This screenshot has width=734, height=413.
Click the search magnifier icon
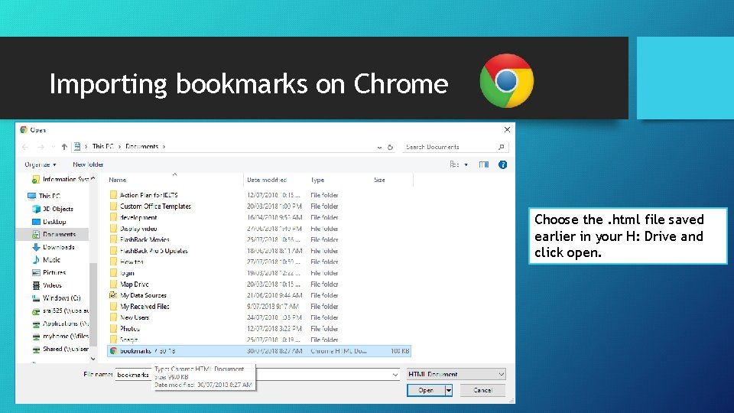coord(502,147)
